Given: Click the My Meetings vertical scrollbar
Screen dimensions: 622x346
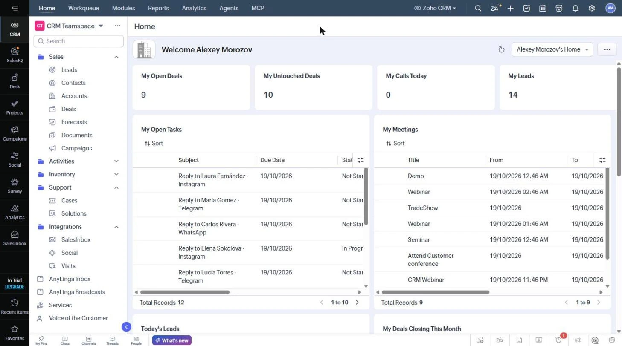Looking at the screenshot, I should [x=607, y=214].
